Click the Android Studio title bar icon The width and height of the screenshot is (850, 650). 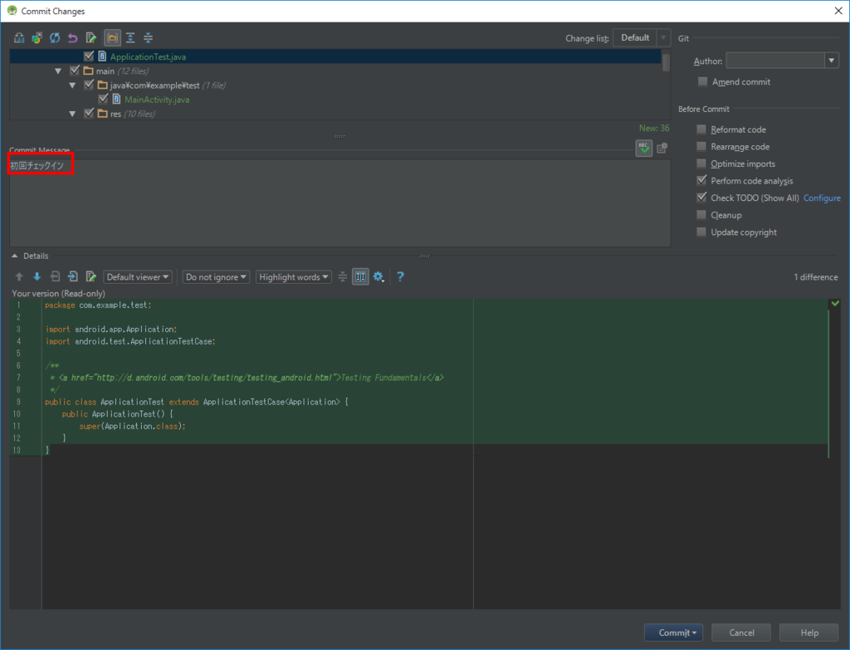[12, 11]
